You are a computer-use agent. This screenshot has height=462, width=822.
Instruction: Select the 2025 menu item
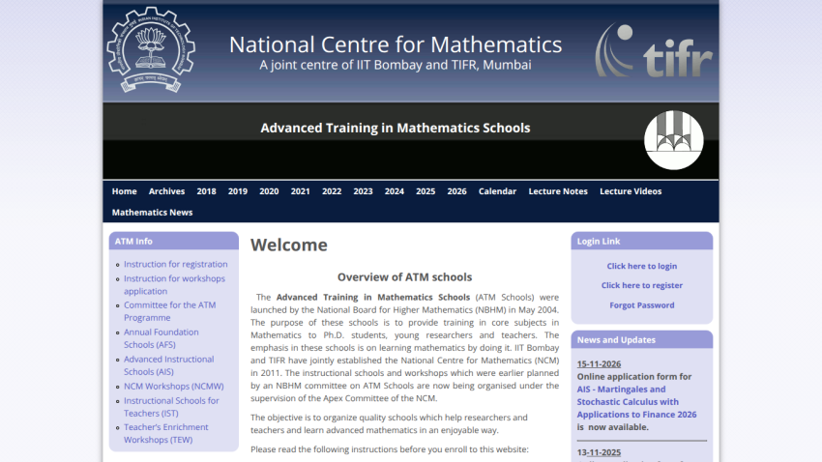pyautogui.click(x=426, y=191)
